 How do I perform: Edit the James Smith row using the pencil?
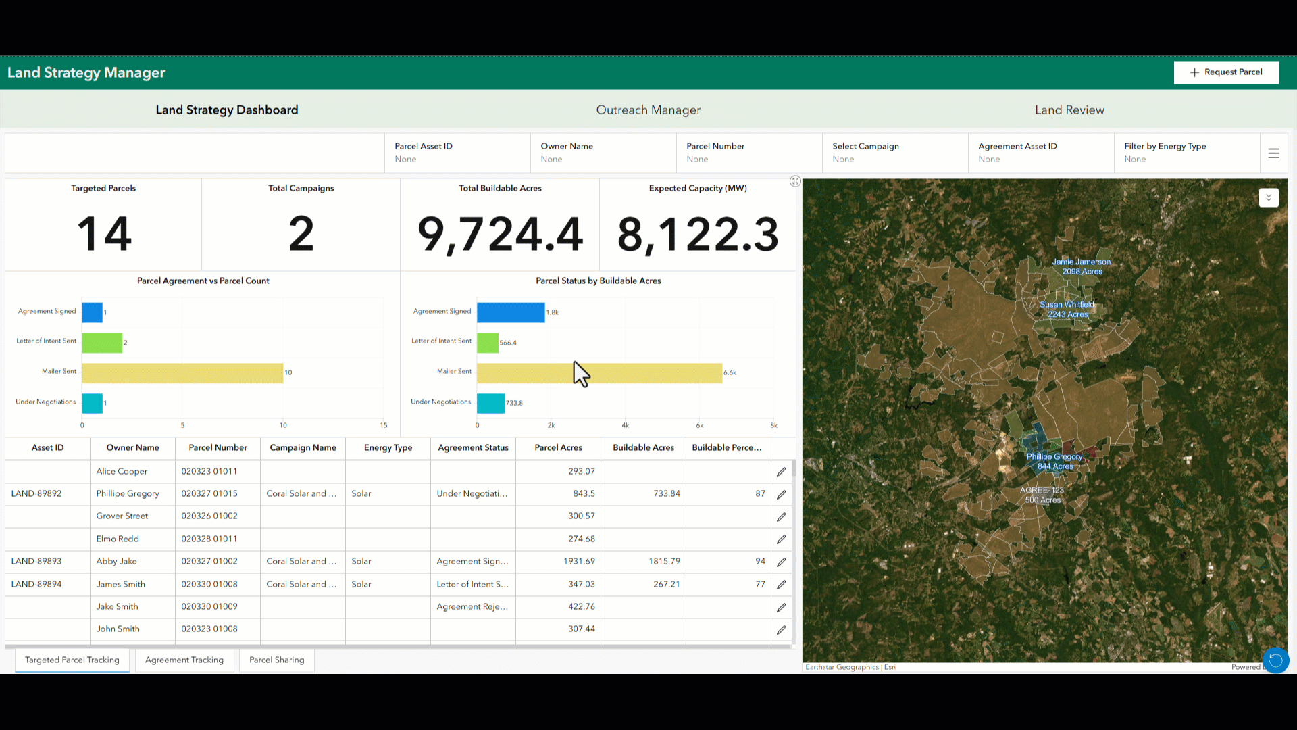coord(781,585)
